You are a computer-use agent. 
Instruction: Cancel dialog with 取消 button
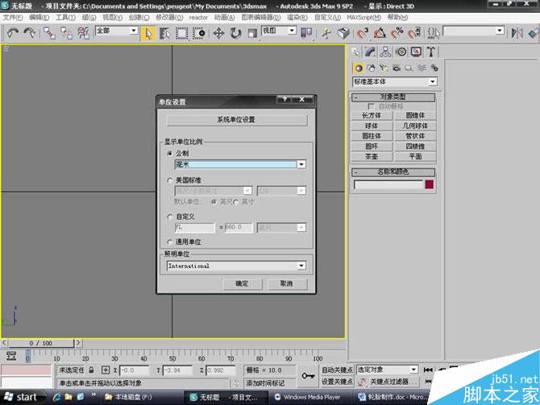point(286,284)
